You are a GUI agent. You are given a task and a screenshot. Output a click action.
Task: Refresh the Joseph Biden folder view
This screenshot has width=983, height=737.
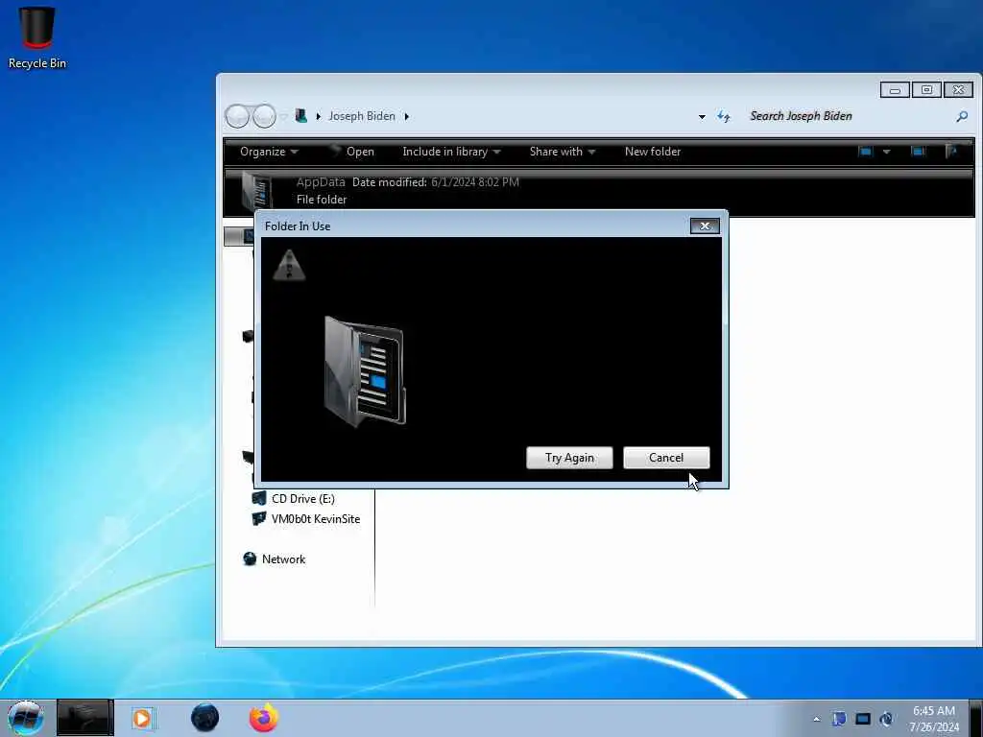coord(724,116)
